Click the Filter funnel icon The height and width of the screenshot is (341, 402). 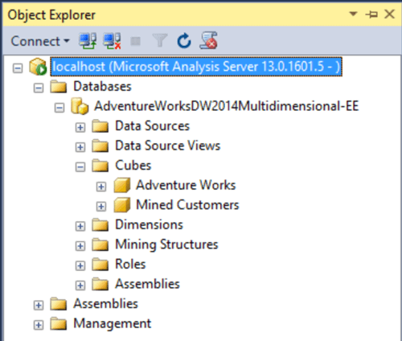pyautogui.click(x=160, y=40)
